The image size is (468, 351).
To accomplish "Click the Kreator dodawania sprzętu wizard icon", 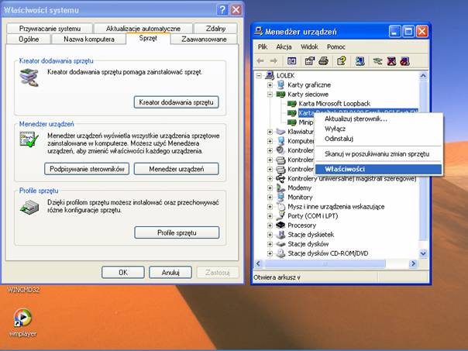I will [x=29, y=77].
